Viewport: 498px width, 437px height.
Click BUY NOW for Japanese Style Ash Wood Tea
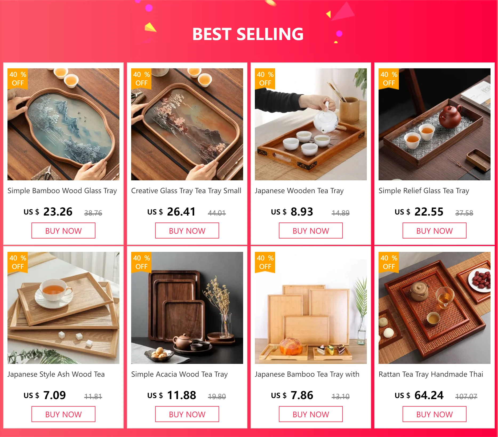tap(63, 414)
